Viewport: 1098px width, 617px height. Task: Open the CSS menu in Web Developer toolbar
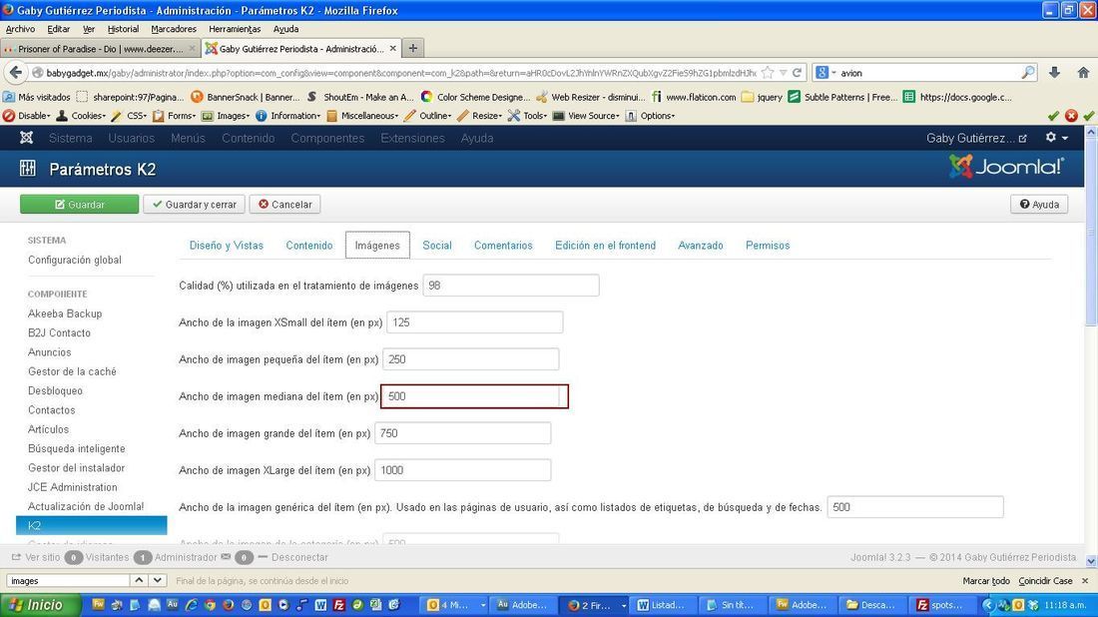point(130,116)
